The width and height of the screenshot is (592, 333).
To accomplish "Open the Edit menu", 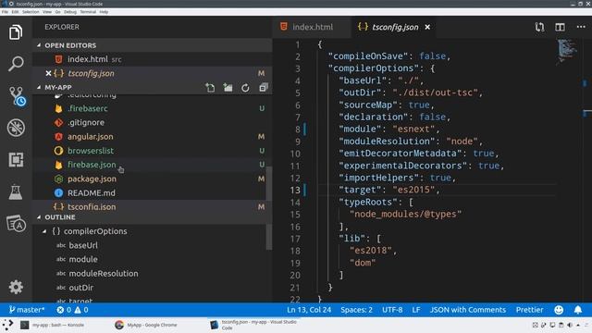I will (15, 12).
